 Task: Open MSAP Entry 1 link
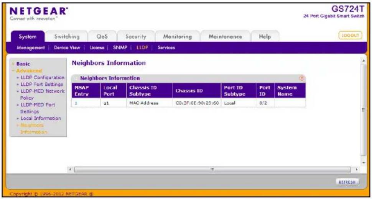76,103
